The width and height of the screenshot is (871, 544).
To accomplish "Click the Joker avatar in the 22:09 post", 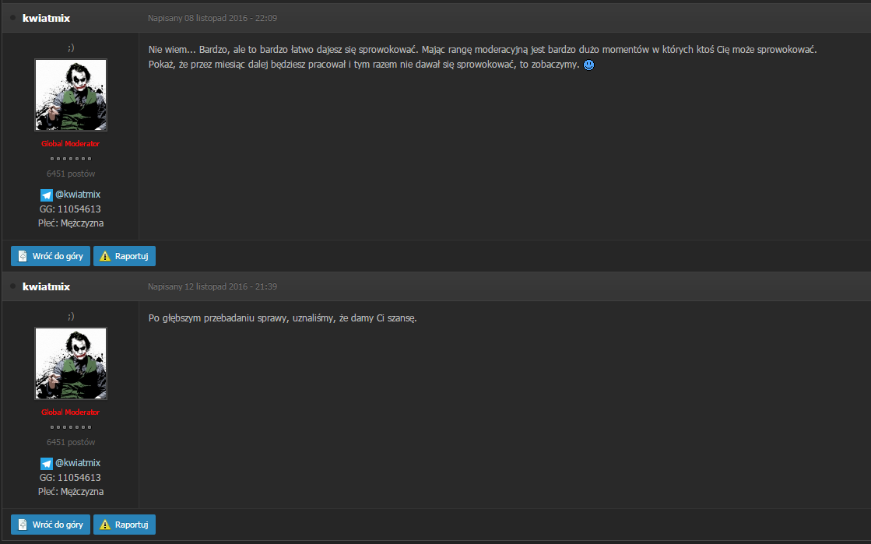I will click(71, 95).
